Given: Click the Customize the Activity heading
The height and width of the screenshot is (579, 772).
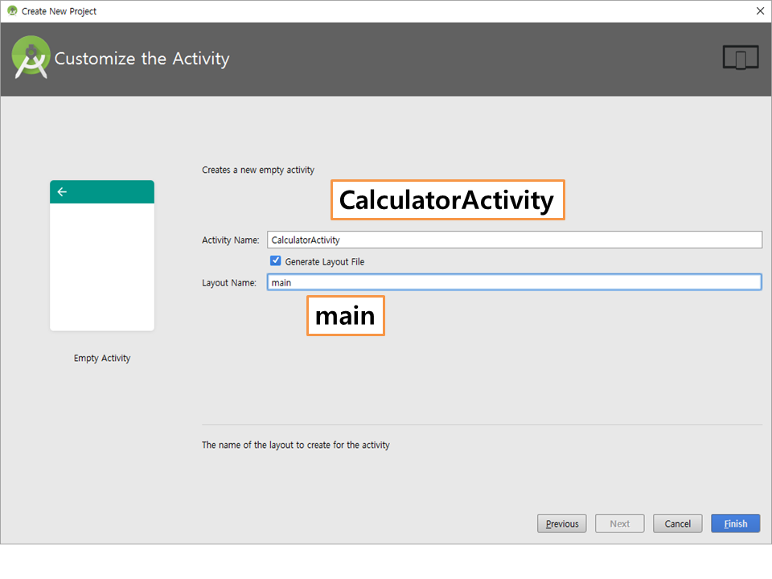Looking at the screenshot, I should click(x=142, y=59).
